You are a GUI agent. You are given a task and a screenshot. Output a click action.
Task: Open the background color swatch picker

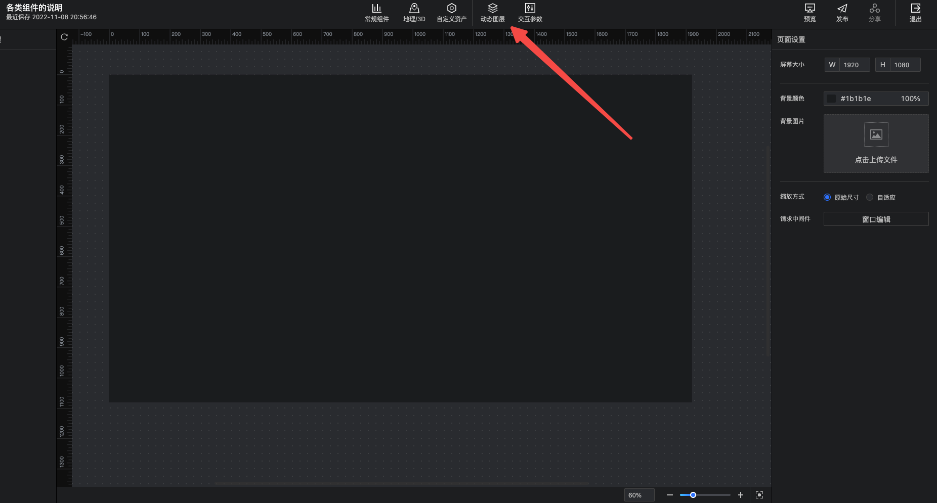[x=831, y=99]
